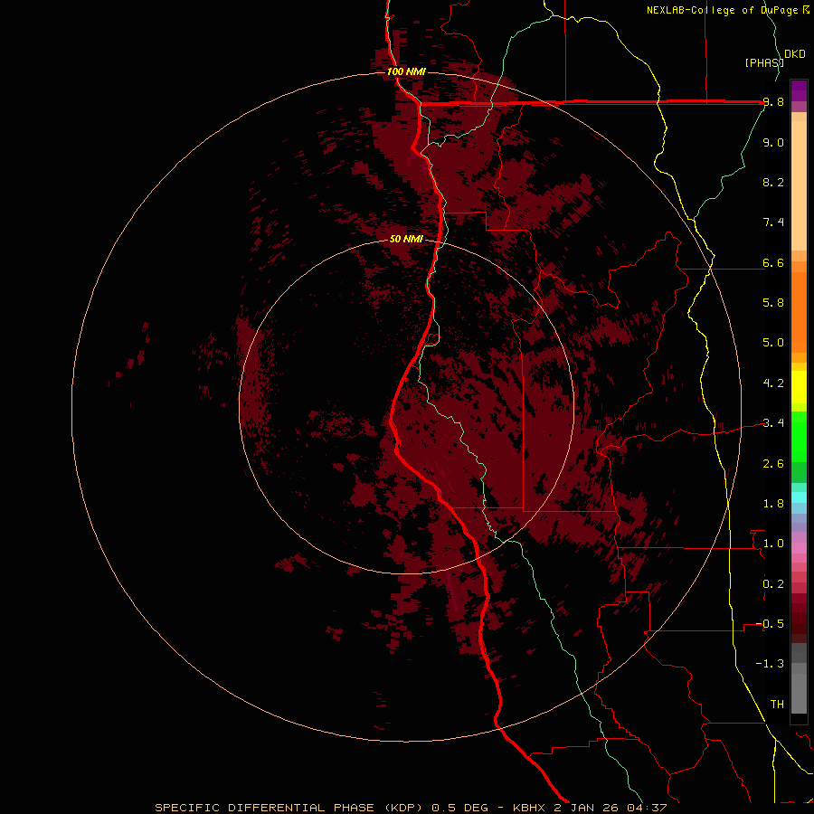This screenshot has height=814, width=814.
Task: Click the 4.2 scale value
Action: pyautogui.click(x=773, y=383)
